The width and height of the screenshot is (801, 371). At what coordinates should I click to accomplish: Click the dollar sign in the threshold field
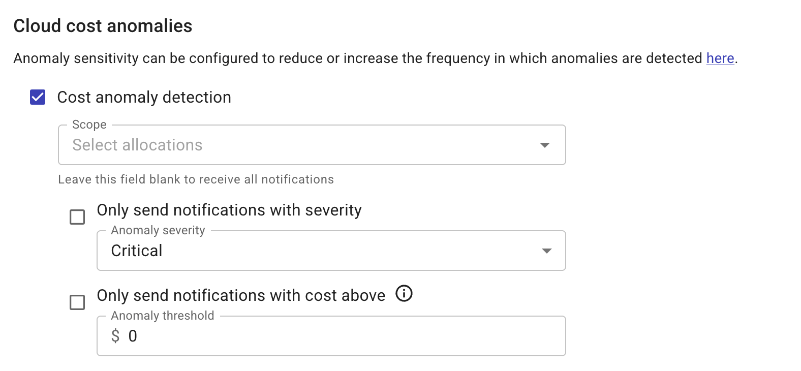pos(115,335)
